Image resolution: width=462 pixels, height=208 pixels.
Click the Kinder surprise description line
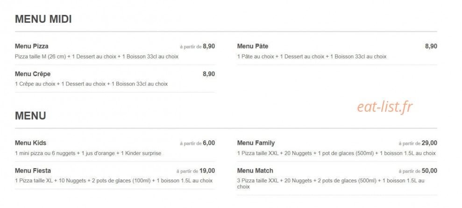(88, 153)
